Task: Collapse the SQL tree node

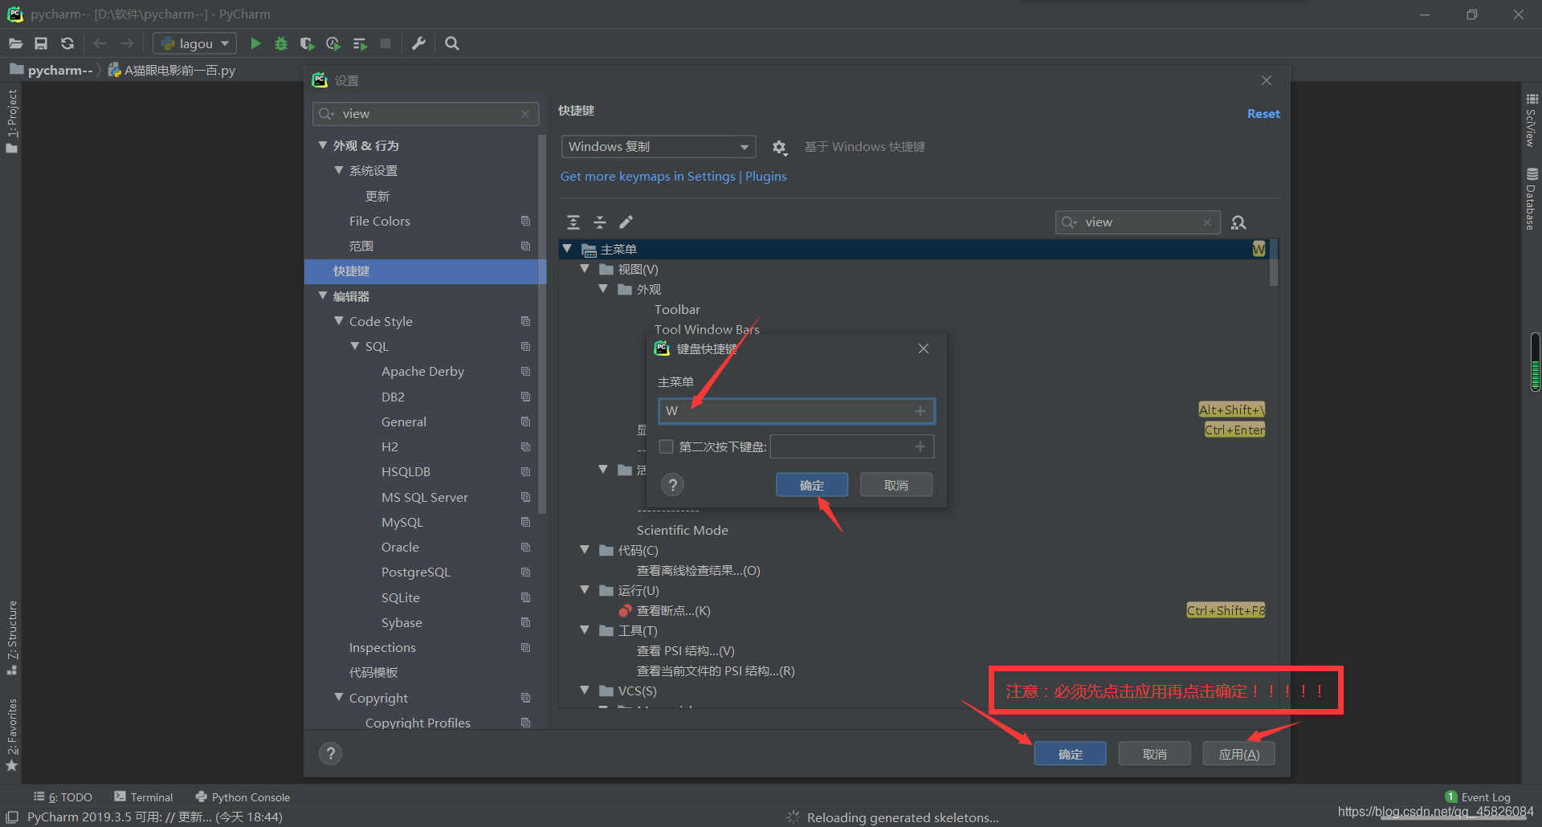Action: (x=355, y=346)
